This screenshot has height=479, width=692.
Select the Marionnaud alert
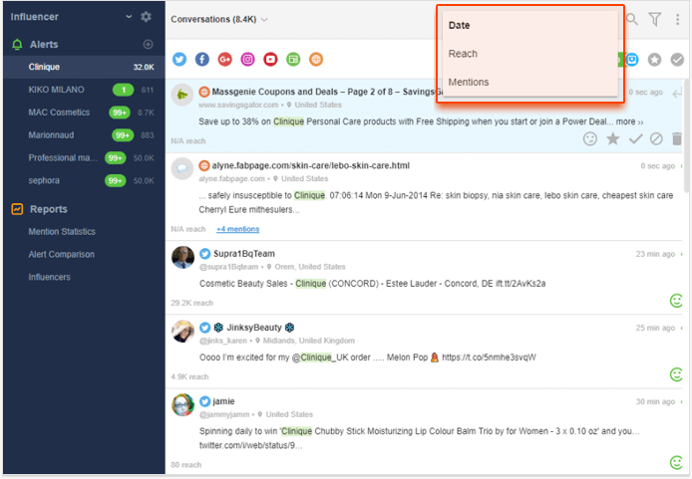point(85,134)
